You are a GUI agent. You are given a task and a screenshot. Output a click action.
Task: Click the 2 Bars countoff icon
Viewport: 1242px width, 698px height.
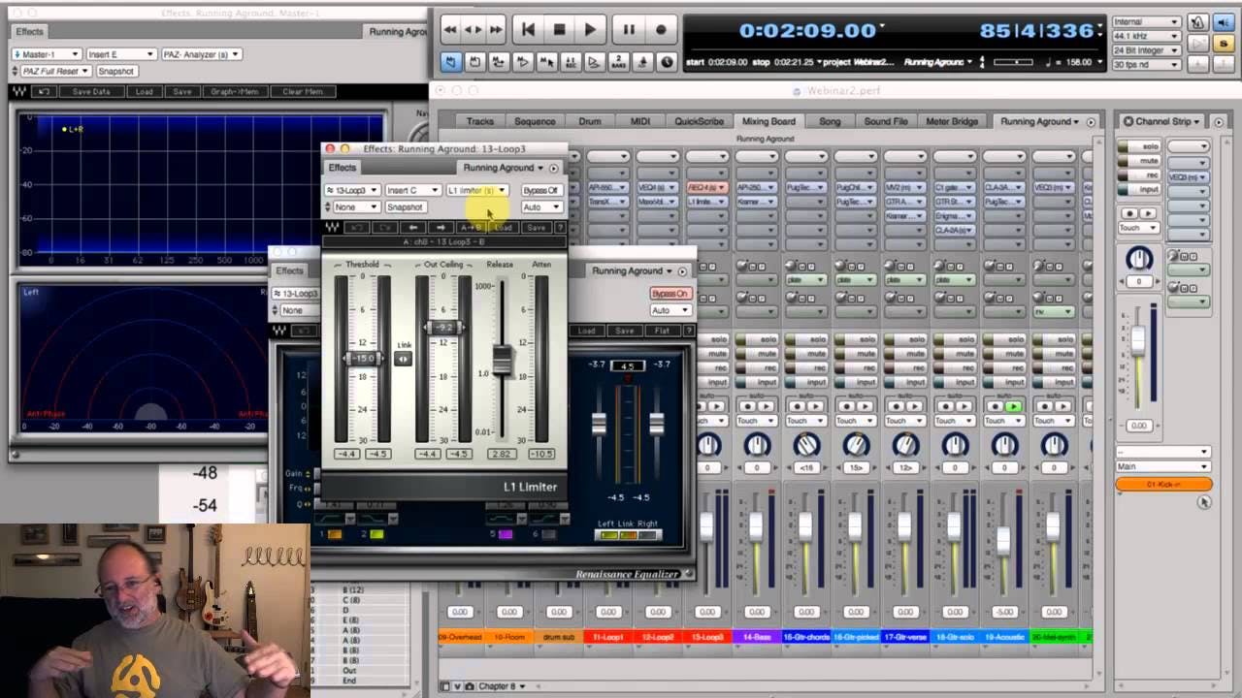click(618, 62)
